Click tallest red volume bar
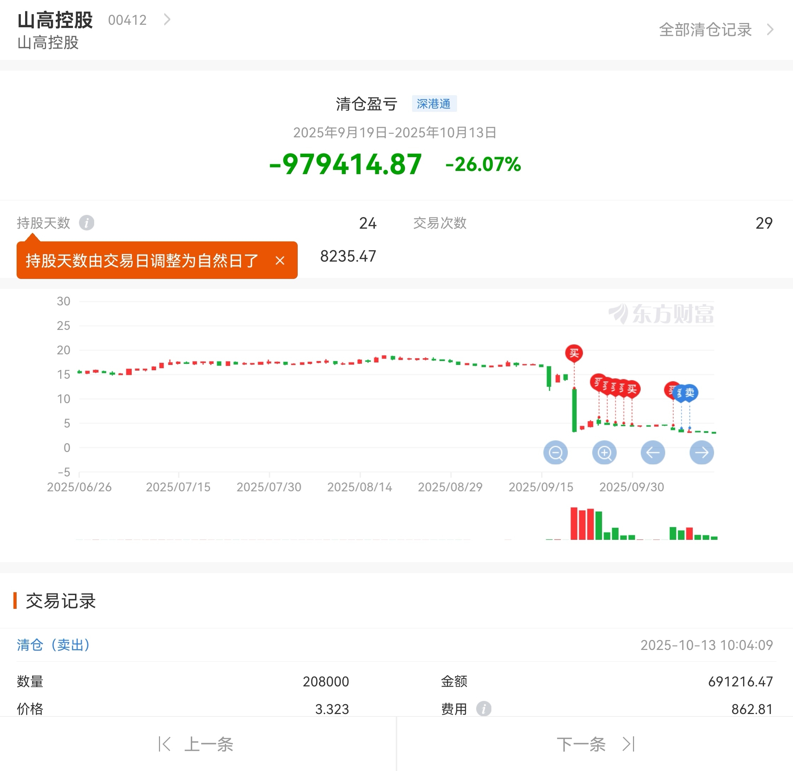Viewport: 793px width, 771px height. click(574, 523)
